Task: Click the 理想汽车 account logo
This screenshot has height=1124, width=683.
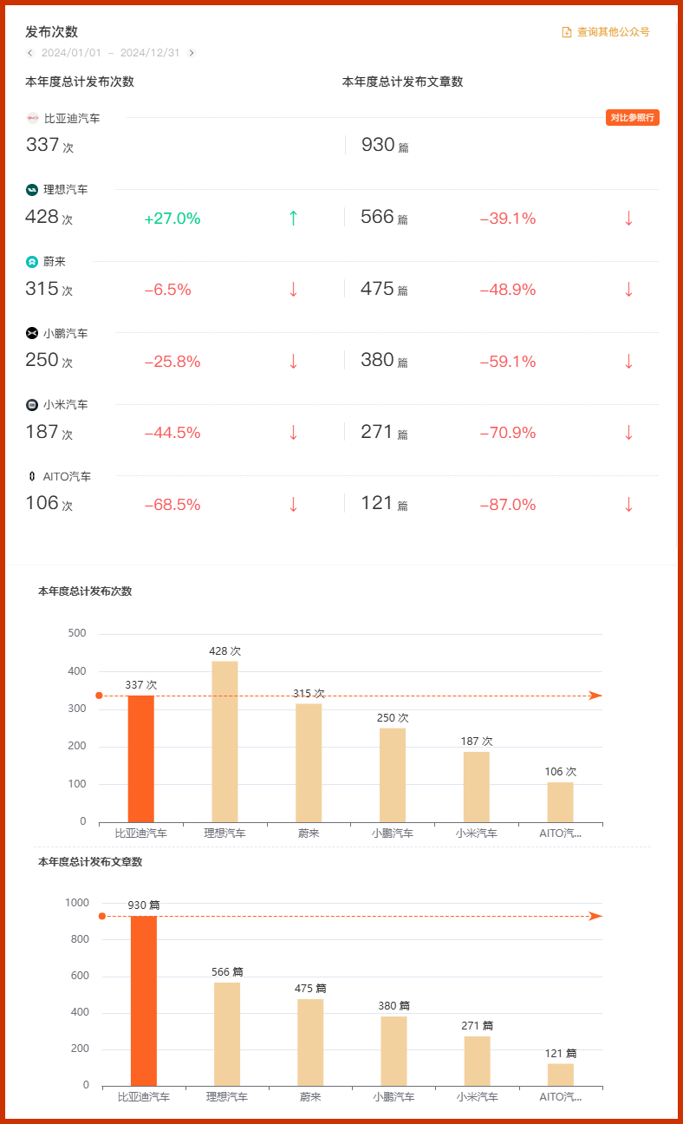Action: [x=32, y=189]
